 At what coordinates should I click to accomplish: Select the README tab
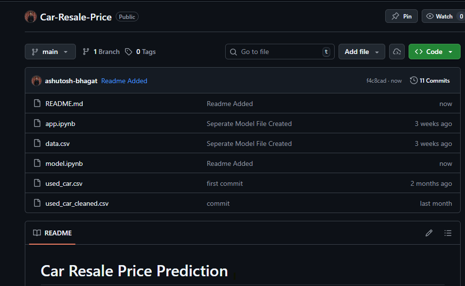point(53,233)
